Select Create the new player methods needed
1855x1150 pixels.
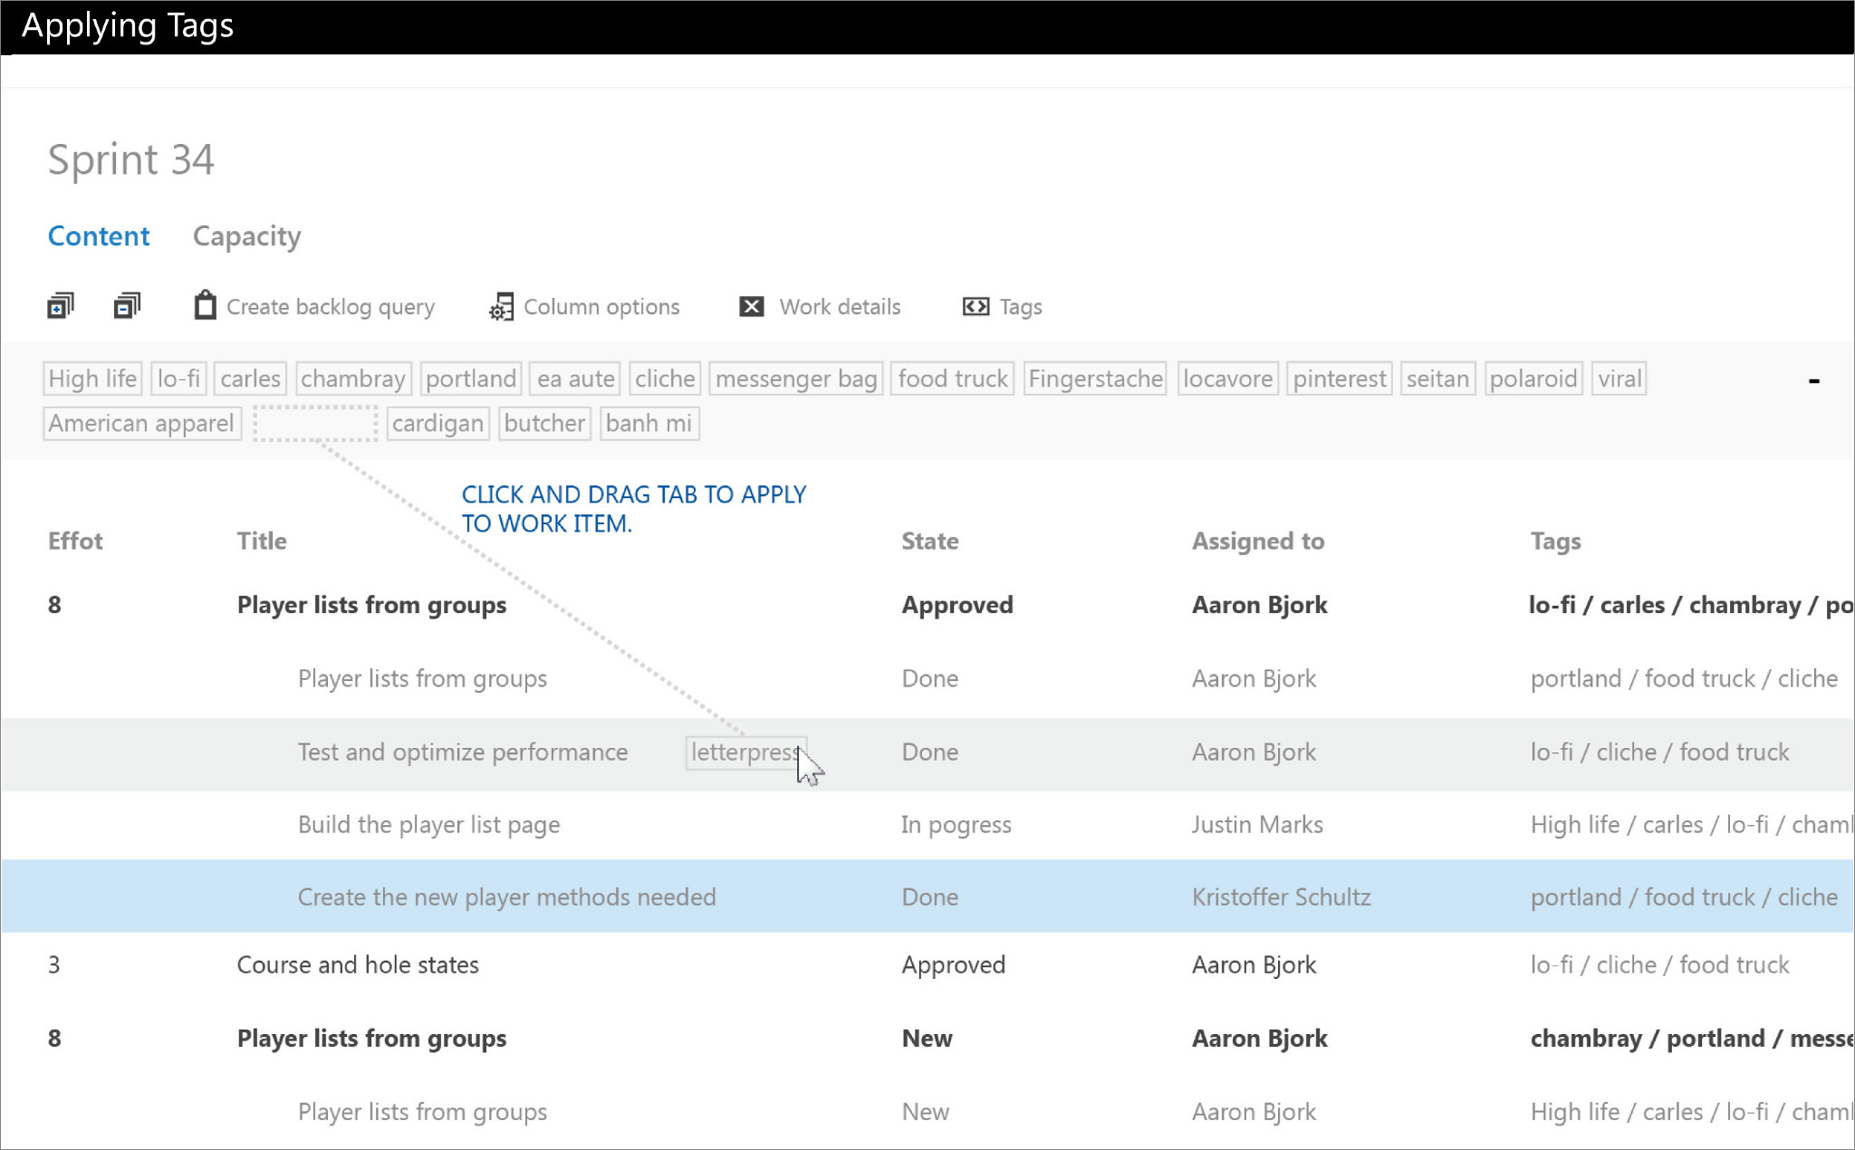(507, 897)
